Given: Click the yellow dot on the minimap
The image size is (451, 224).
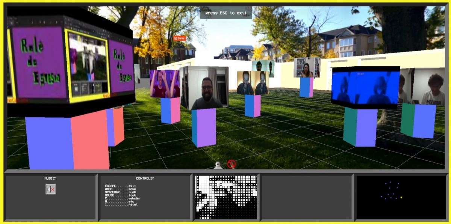Looking at the screenshot, I should pyautogui.click(x=401, y=197).
